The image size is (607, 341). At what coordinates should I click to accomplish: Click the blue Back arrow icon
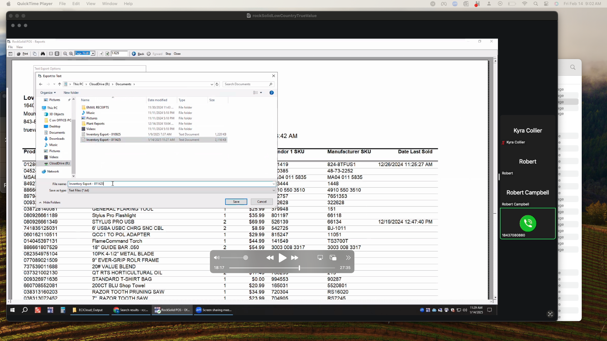click(134, 54)
